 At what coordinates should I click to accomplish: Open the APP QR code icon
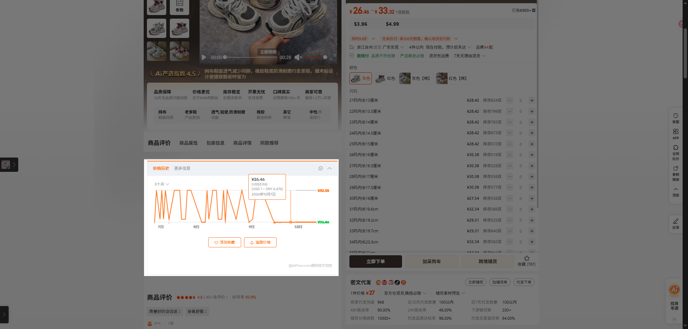[675, 134]
